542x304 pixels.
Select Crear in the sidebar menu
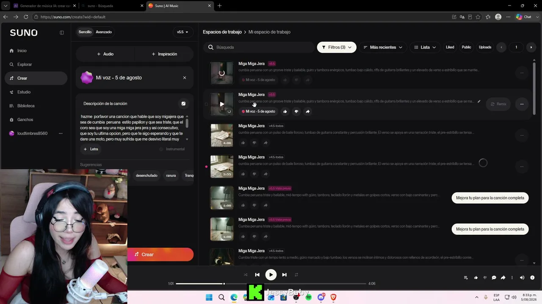click(36, 78)
